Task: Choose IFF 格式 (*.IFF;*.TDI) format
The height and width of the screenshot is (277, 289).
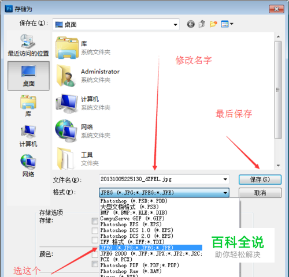Action: 132,242
